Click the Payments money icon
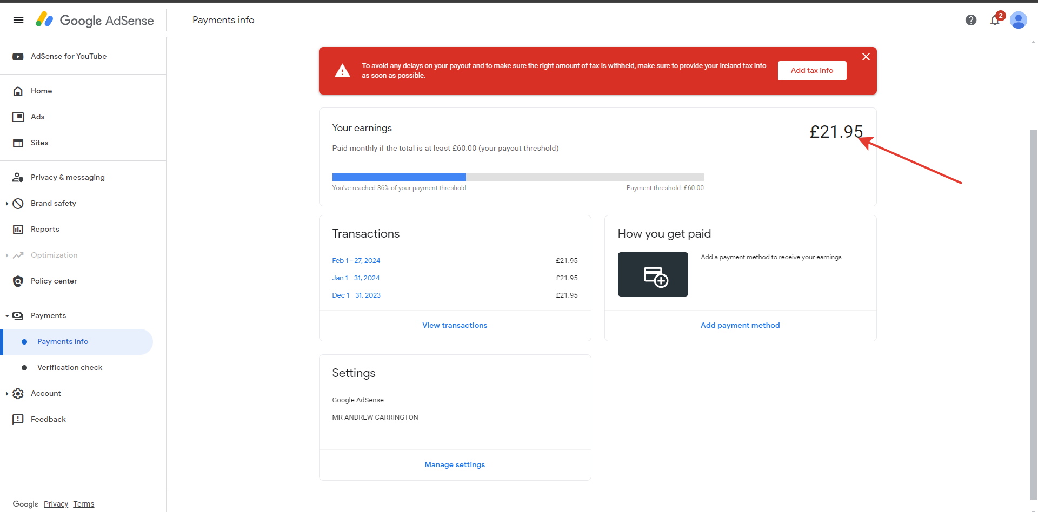The width and height of the screenshot is (1038, 512). [x=18, y=316]
